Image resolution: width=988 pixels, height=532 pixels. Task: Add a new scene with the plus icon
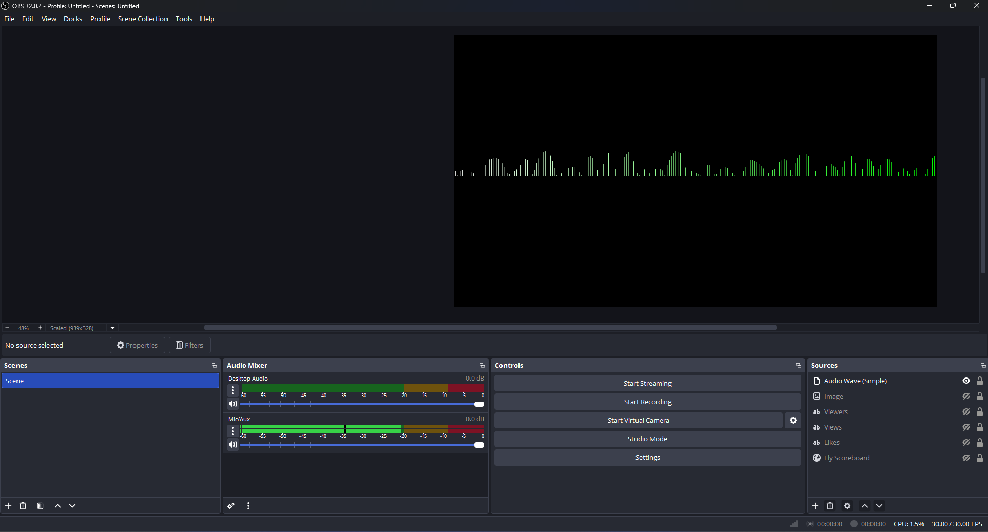[x=8, y=506]
